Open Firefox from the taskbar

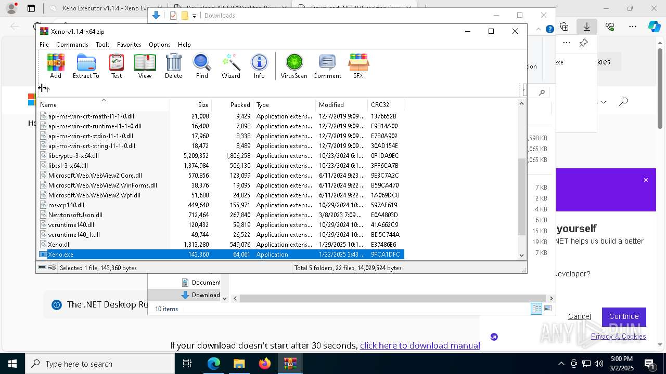[265, 364]
